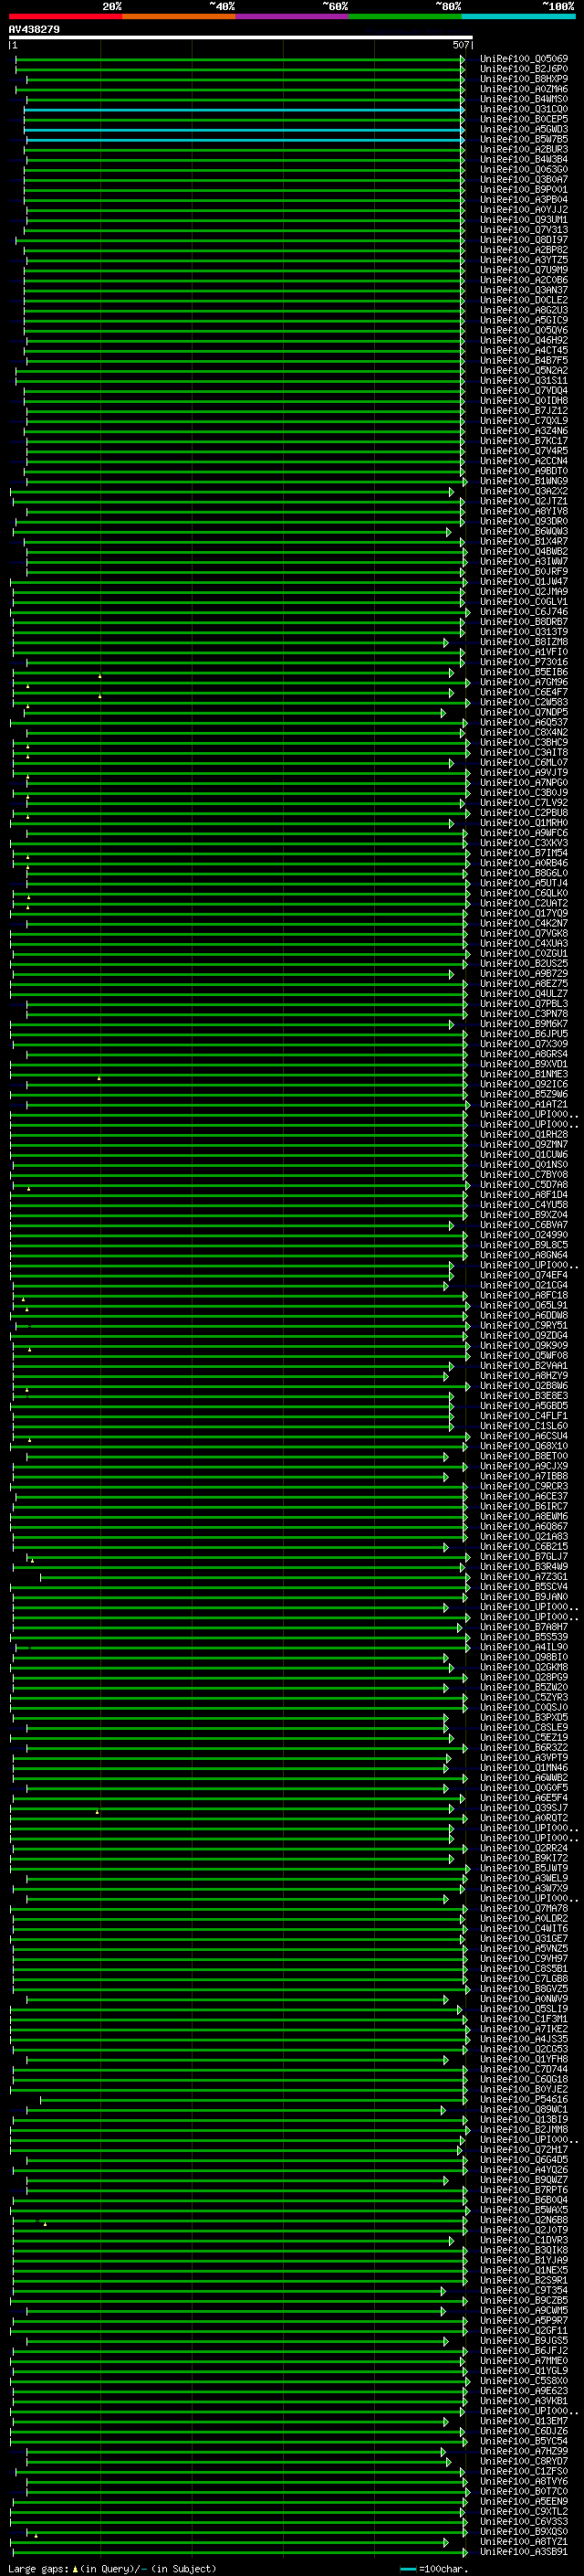Click the UniRef100_B7JZ12 label
This screenshot has width=584, height=2576.
[x=523, y=411]
